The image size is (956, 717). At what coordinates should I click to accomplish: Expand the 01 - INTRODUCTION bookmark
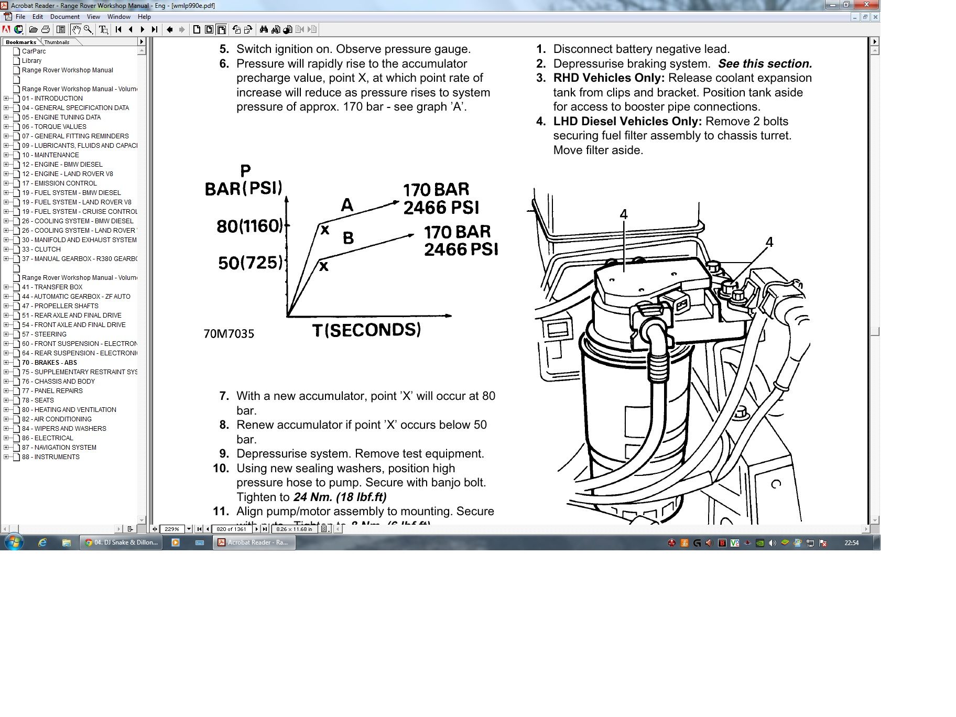click(x=6, y=99)
